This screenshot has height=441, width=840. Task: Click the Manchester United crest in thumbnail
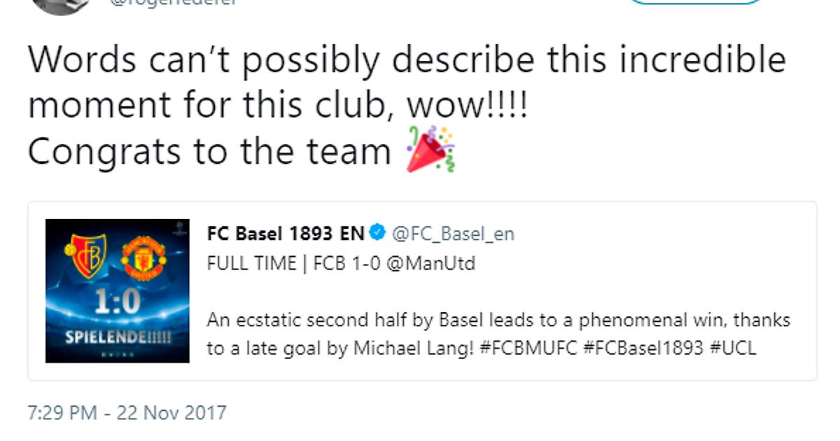(143, 257)
